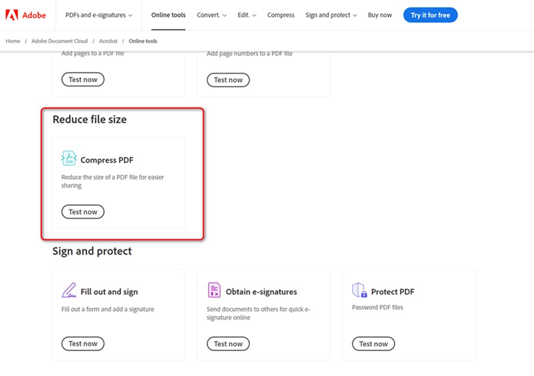Viewport: 534px width, 376px height.
Task: Click the Obtain e-signatures document icon
Action: click(x=214, y=290)
